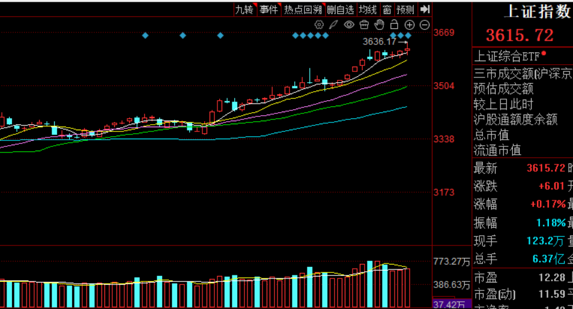
Task: Click the 三市成交额 row
Action: (x=523, y=74)
